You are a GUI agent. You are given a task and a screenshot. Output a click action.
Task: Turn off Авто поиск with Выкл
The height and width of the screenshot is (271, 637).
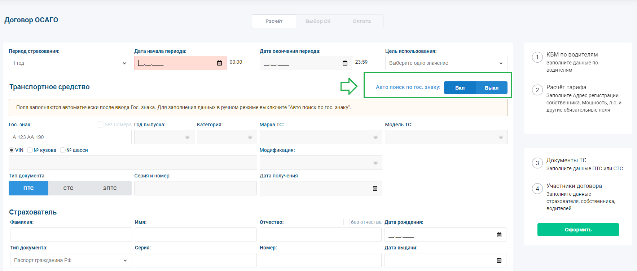(492, 87)
